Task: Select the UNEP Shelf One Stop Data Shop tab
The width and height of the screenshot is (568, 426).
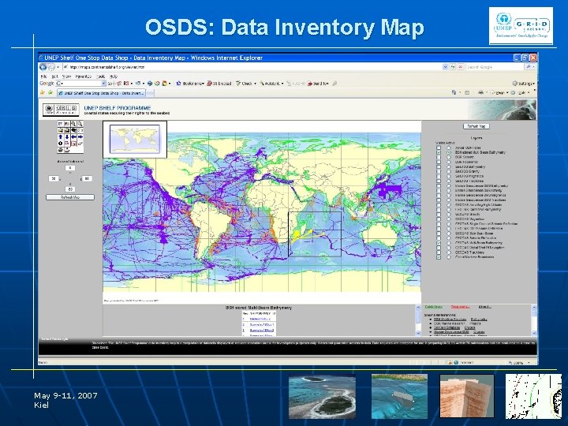Action: 102,93
